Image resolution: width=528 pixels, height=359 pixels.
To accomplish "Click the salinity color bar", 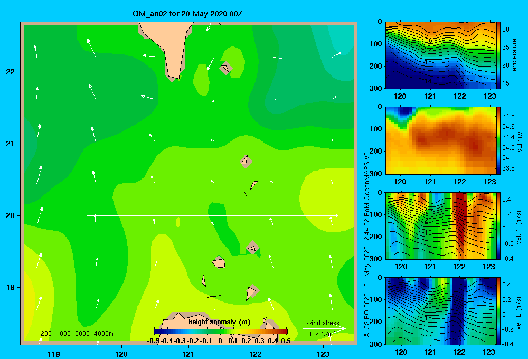I will point(498,141).
